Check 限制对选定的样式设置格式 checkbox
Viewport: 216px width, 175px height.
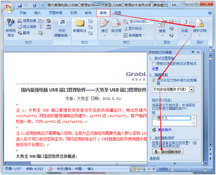click(x=154, y=64)
